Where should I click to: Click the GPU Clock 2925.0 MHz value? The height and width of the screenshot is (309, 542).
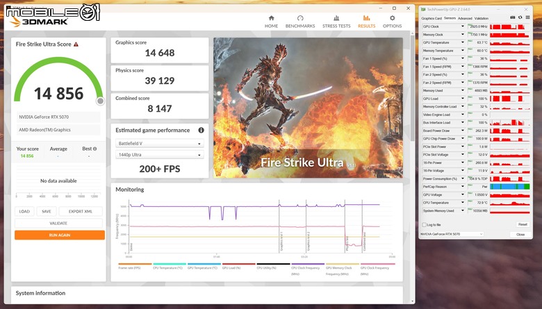[477, 26]
